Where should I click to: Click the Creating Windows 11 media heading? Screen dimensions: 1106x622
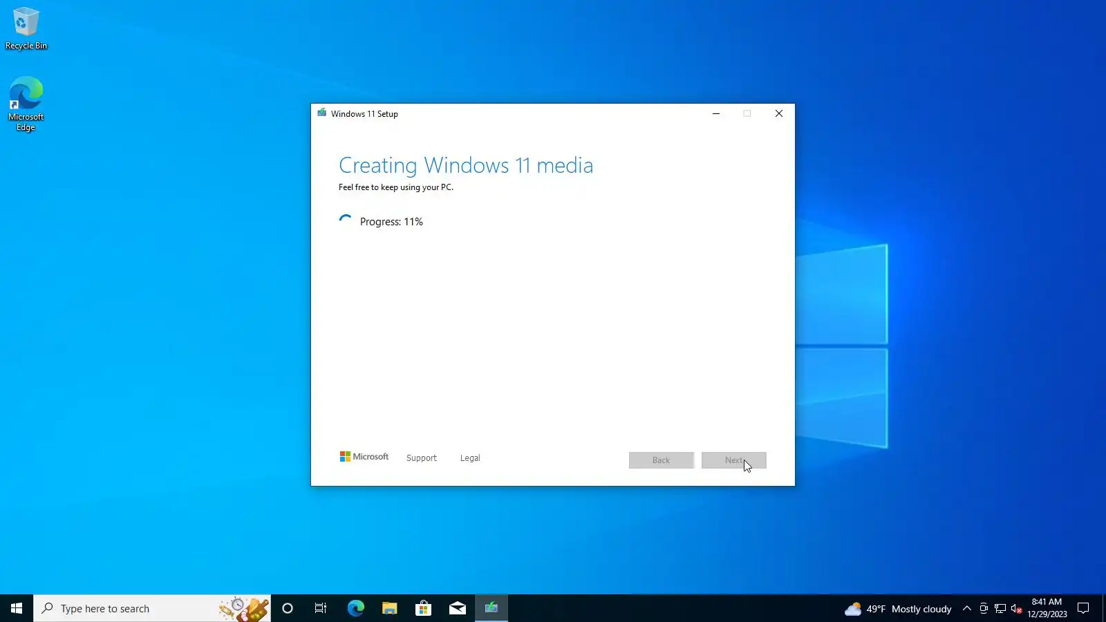tap(466, 165)
